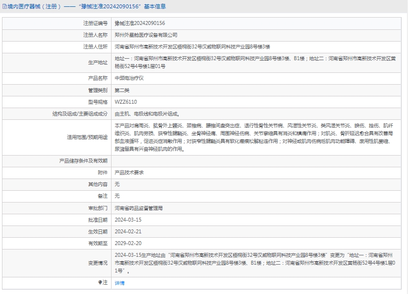Viewport: 408px width, 294px height.
Task: Click the effective date 2024-02-21
Action: point(128,231)
